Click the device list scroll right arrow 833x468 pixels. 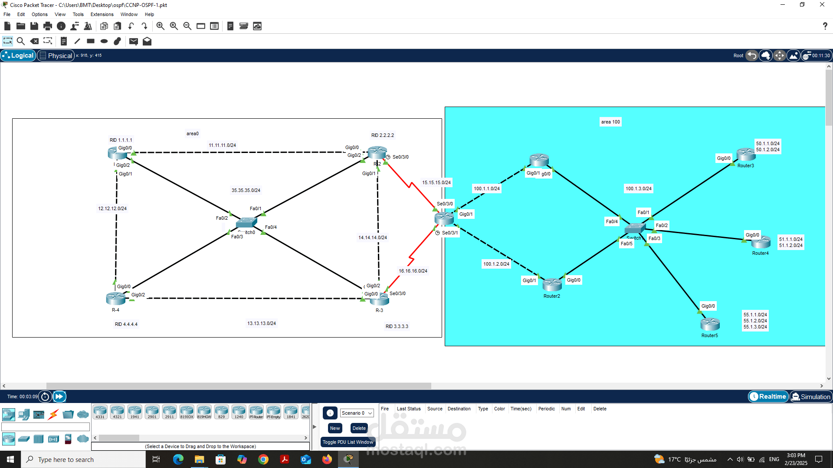pos(306,438)
